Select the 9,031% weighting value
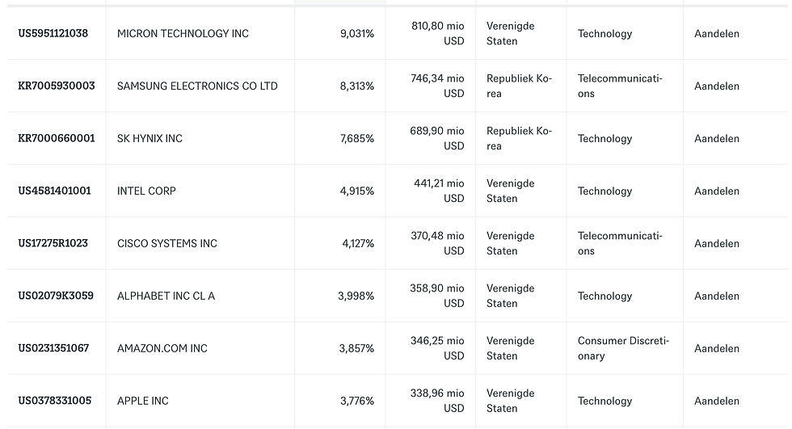The height and width of the screenshot is (429, 792). tap(357, 33)
